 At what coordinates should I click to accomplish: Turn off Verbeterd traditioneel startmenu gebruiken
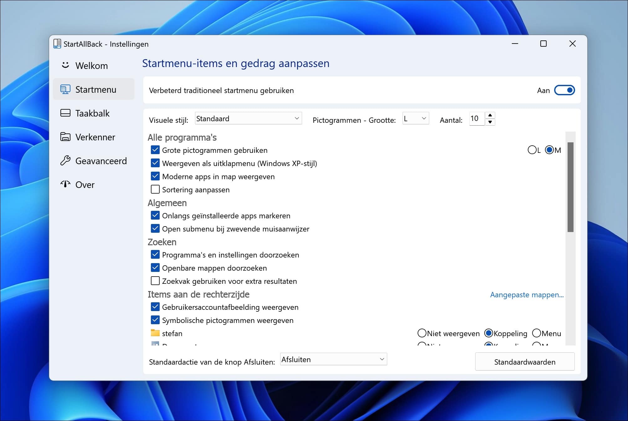click(x=564, y=90)
